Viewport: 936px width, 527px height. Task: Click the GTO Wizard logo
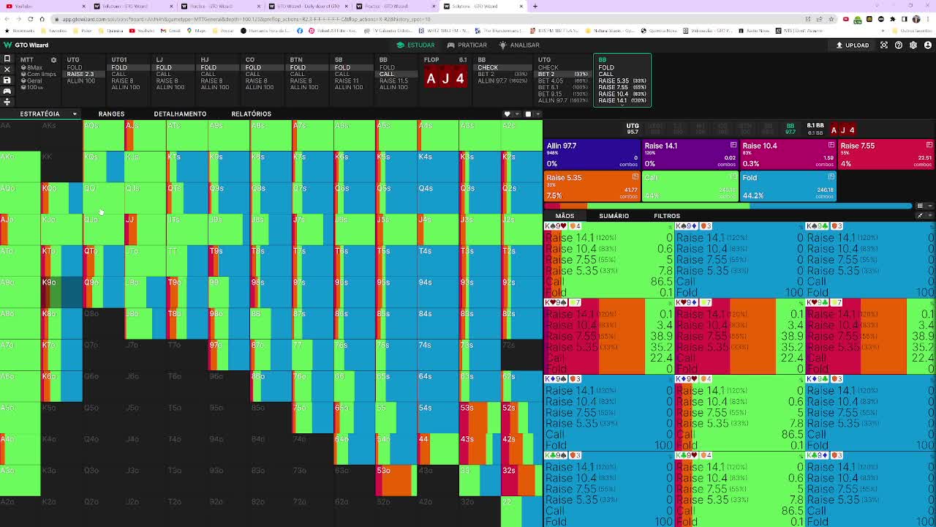(x=26, y=45)
